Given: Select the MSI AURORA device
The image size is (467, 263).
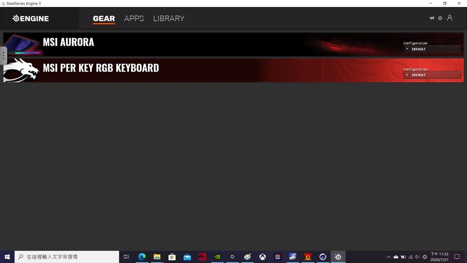Looking at the screenshot, I should click(x=233, y=44).
